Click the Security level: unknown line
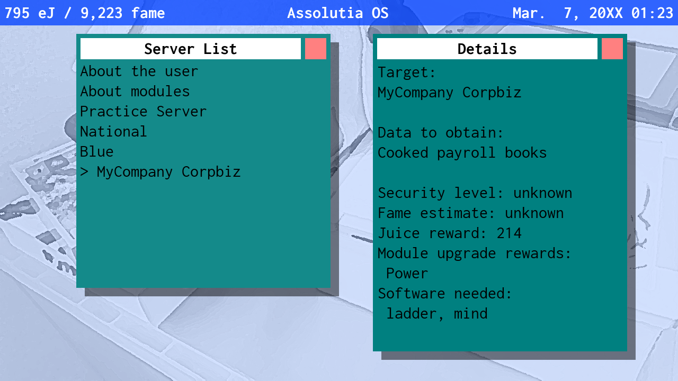 (x=475, y=193)
